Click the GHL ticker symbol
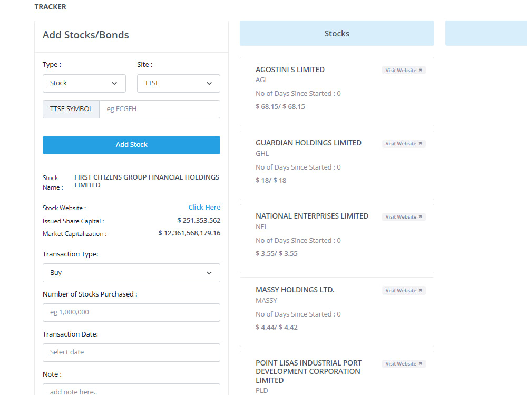Screen dimensions: 527x395 [262, 153]
